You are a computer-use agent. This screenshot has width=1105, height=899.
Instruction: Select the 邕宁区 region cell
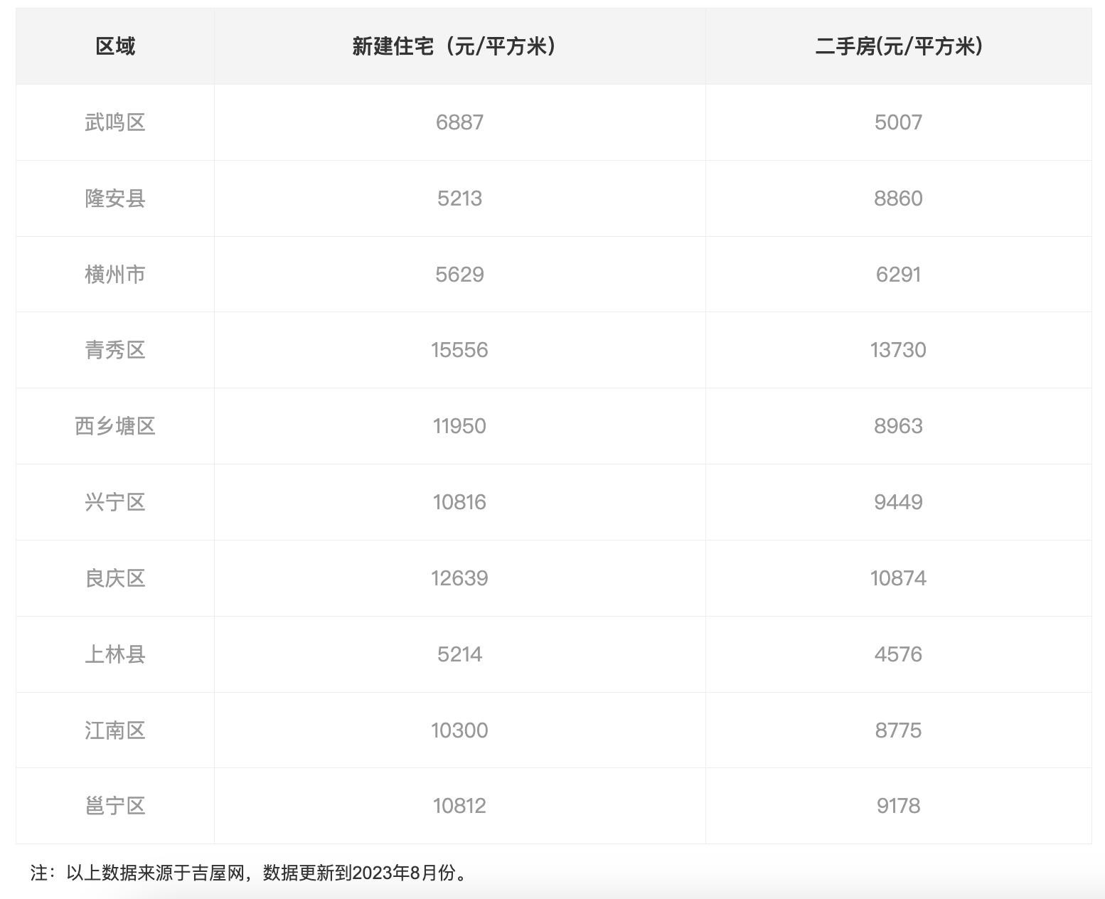115,806
